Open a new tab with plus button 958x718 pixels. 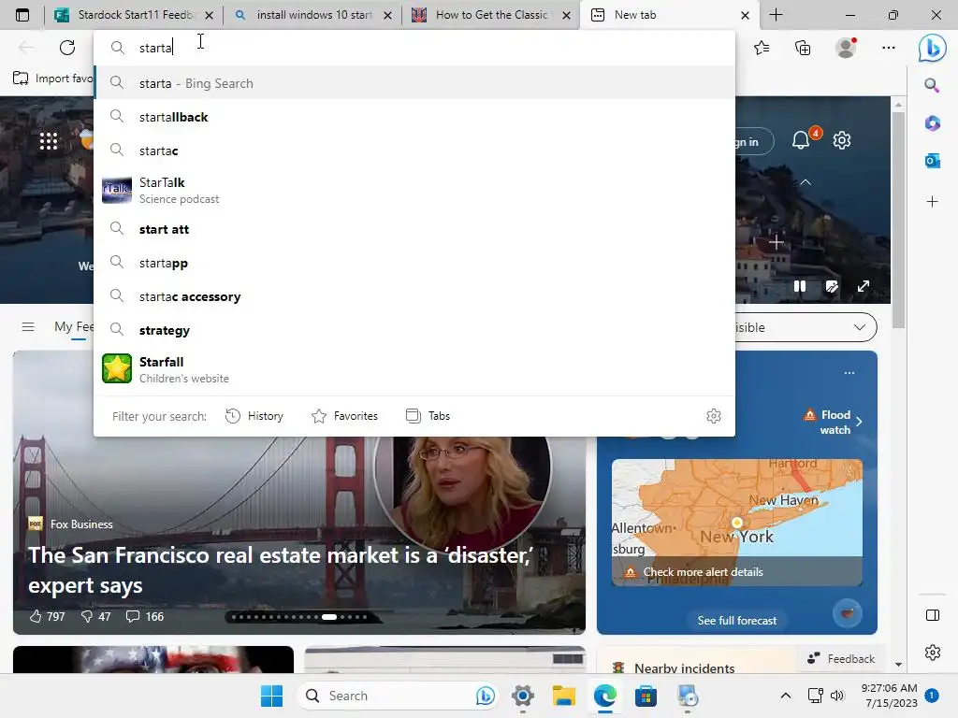click(776, 15)
